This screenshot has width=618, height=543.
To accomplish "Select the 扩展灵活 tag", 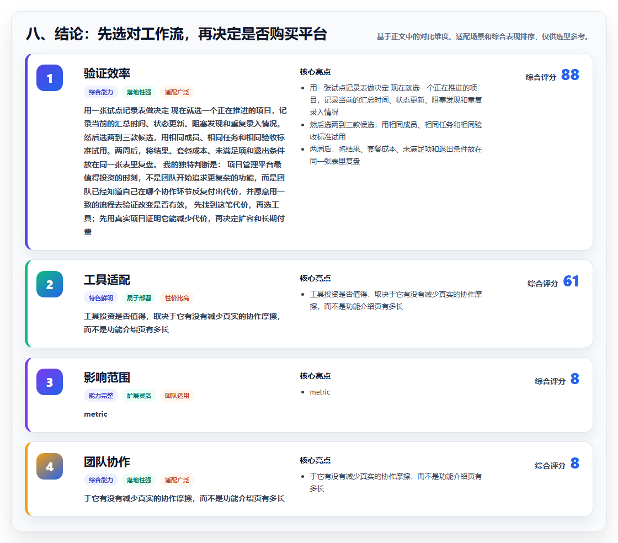I will (x=139, y=396).
